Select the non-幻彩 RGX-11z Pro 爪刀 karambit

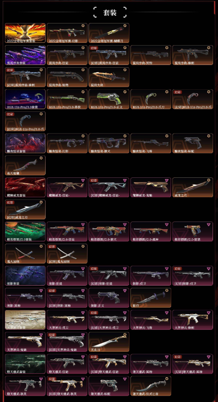coord(151,99)
